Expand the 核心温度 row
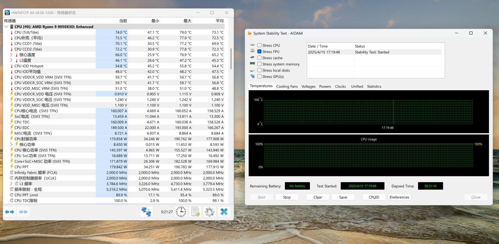The image size is (499, 244). [x=11, y=55]
